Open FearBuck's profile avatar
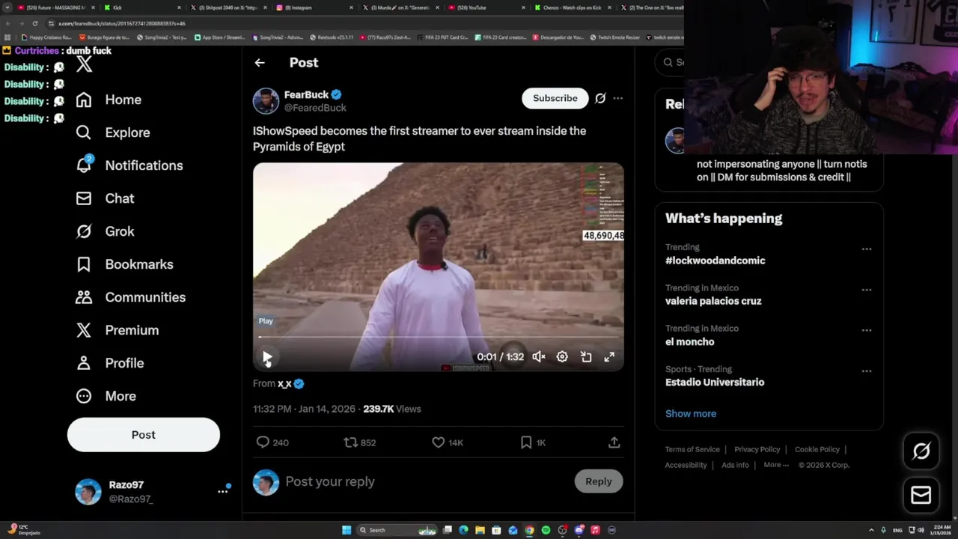 pyautogui.click(x=266, y=101)
